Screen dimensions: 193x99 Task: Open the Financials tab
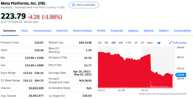tap(117, 31)
